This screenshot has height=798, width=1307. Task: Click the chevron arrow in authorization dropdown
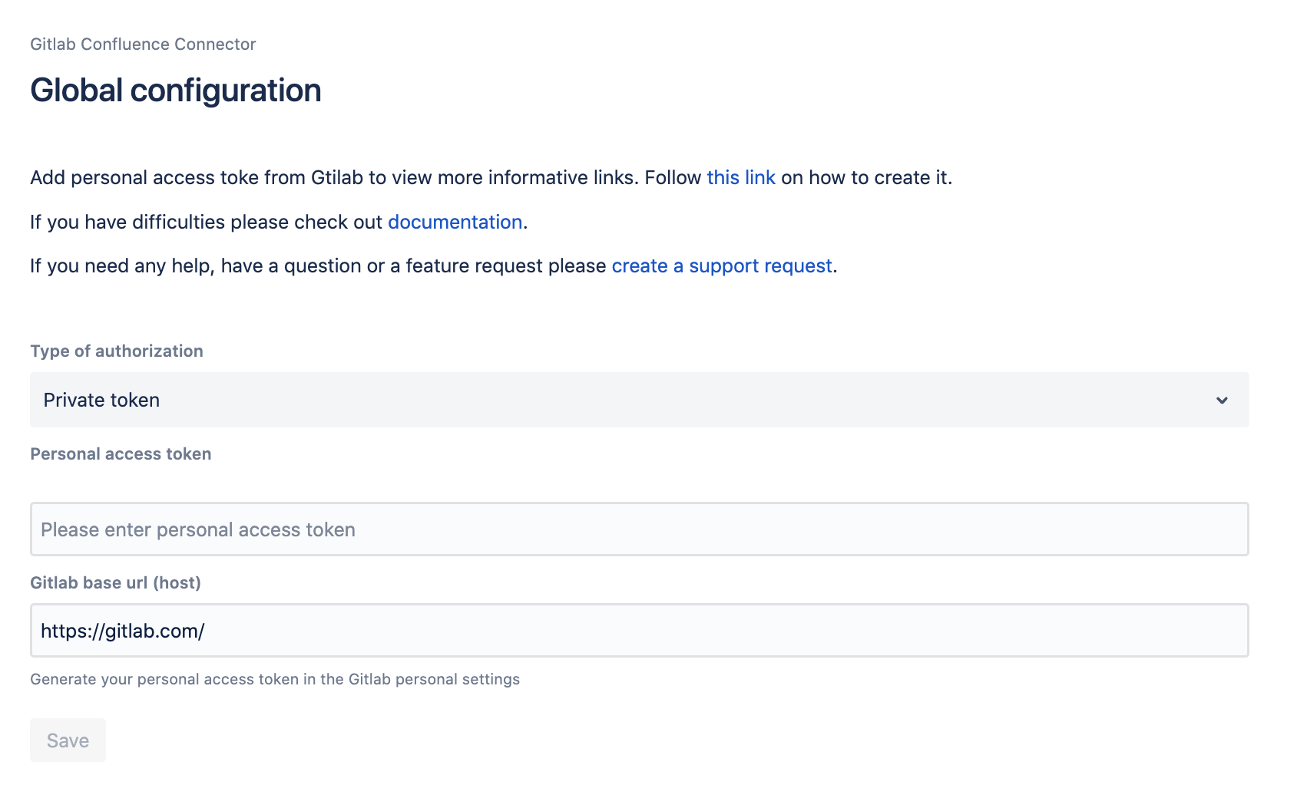[x=1221, y=400]
